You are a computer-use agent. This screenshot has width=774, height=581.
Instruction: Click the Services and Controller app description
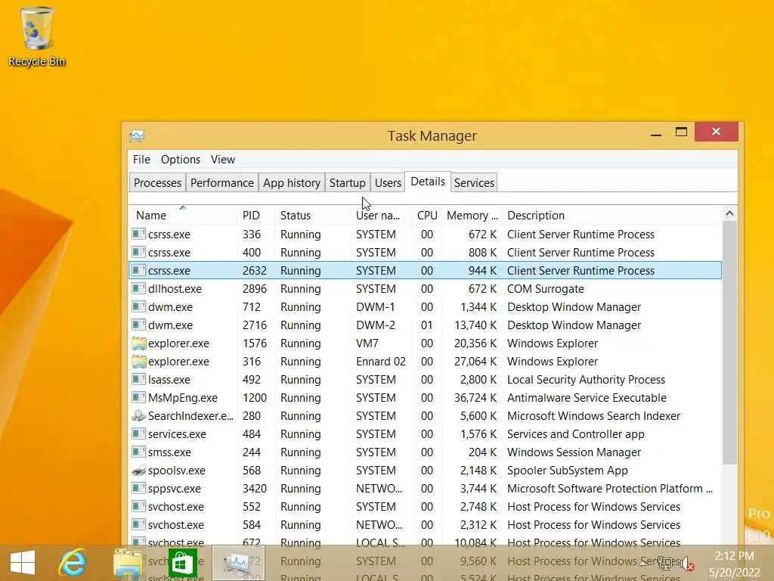click(x=575, y=433)
